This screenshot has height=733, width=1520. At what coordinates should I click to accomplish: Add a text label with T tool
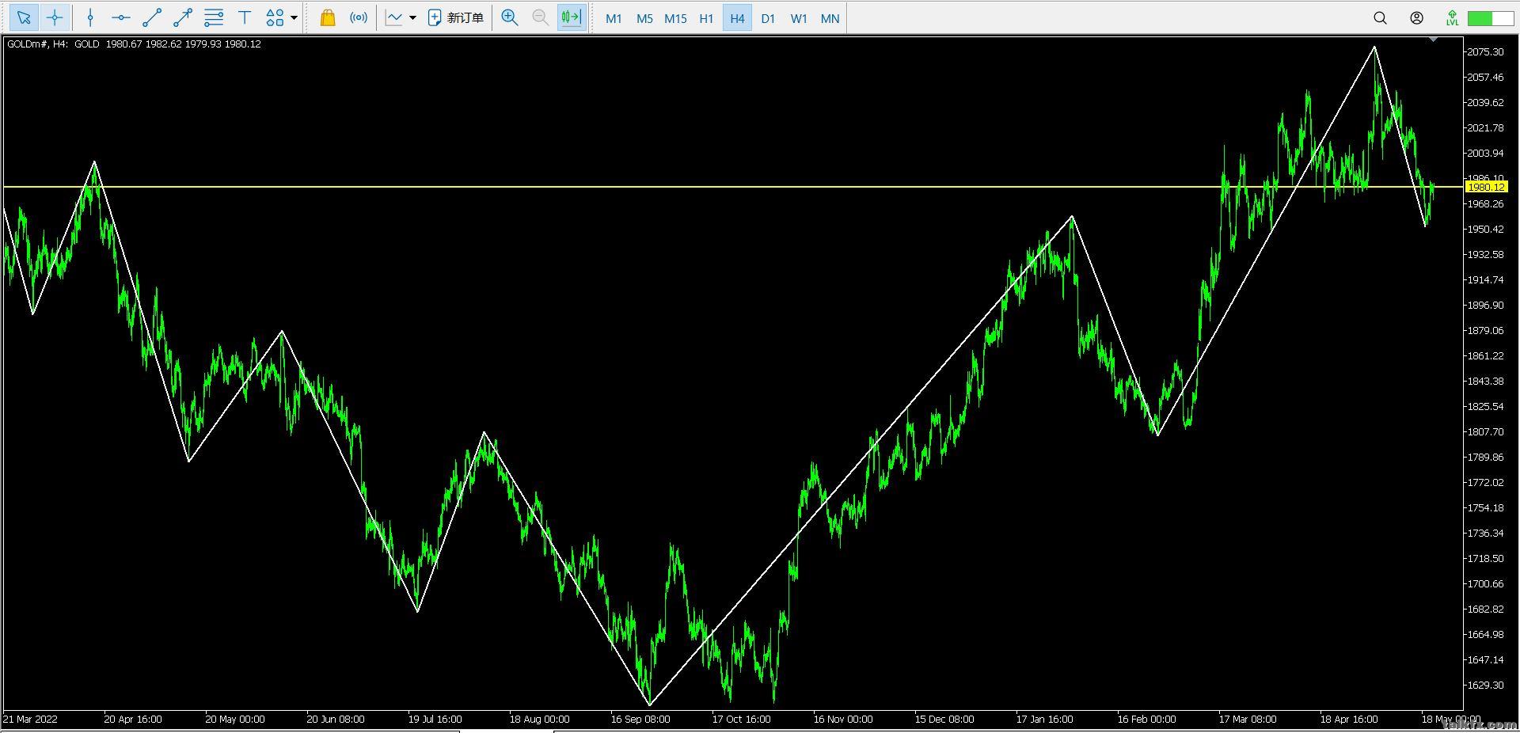point(245,17)
